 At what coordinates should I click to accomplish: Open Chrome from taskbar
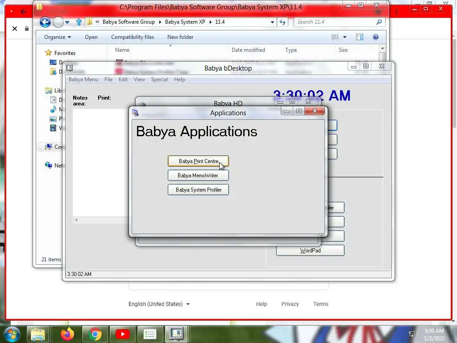95,334
